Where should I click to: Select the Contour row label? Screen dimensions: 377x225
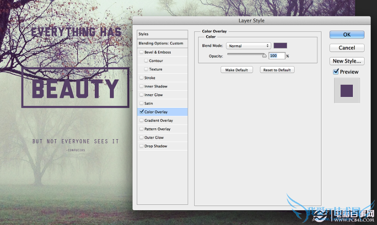pos(156,61)
